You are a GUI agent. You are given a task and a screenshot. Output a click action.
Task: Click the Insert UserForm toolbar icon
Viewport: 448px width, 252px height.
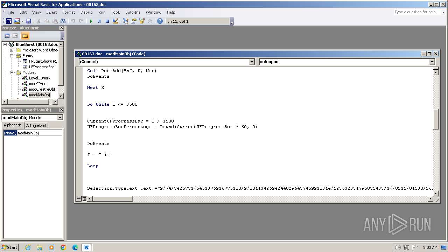(x=16, y=21)
